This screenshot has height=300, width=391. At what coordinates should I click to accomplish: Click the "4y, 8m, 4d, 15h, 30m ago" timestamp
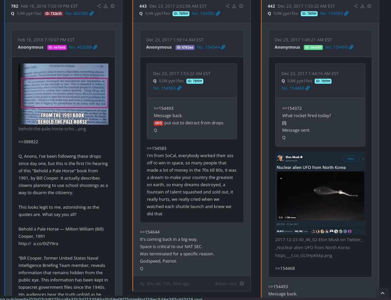click(165, 283)
